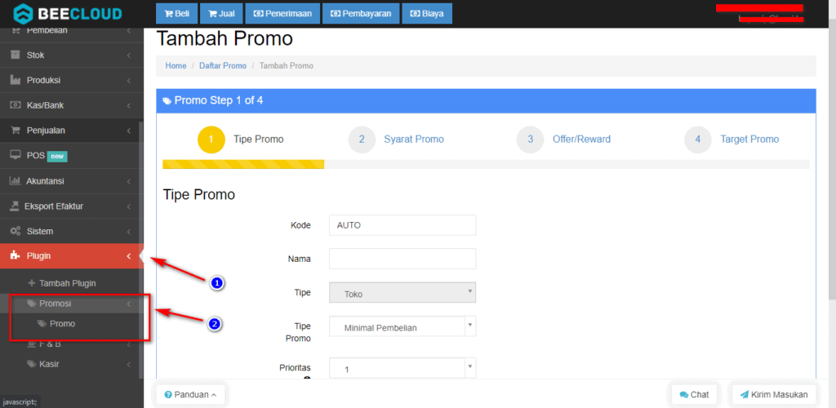Viewport: 836px width, 408px height.
Task: Click the BeeCloud logo icon
Action: point(24,13)
